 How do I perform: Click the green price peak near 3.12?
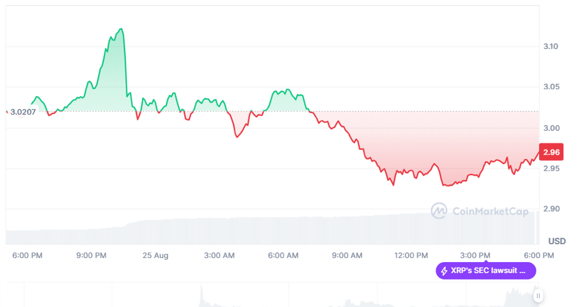coord(122,29)
